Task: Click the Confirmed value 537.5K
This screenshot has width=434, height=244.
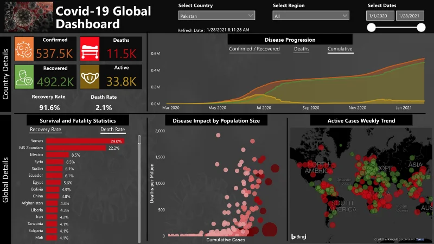Action: [x=55, y=54]
